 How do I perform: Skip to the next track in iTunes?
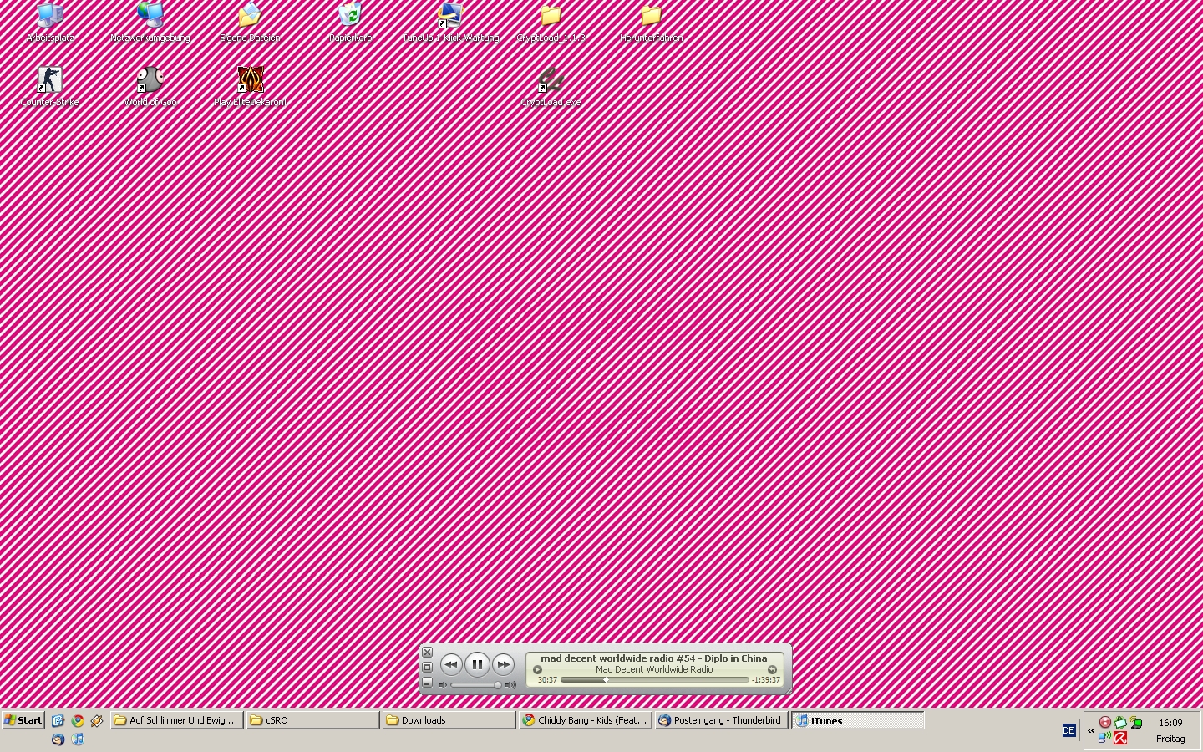pos(503,664)
